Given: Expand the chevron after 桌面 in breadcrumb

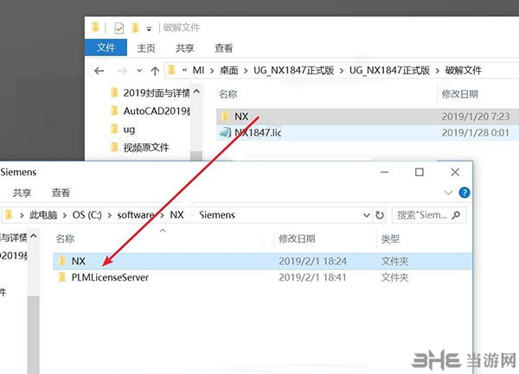Looking at the screenshot, I should [x=246, y=71].
